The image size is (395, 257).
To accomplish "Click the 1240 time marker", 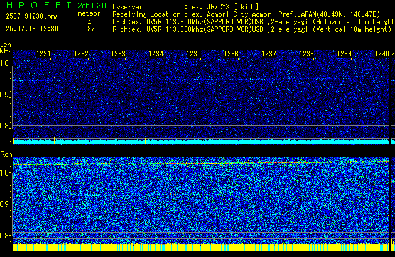I will coord(382,54).
